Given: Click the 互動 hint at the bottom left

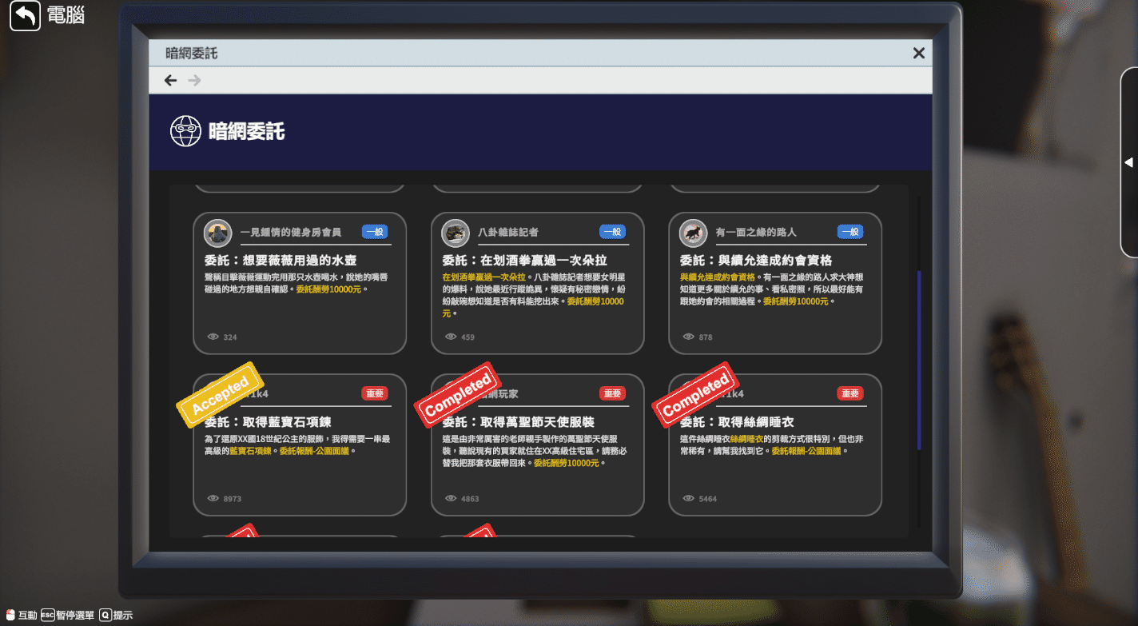Looking at the screenshot, I should [x=27, y=616].
